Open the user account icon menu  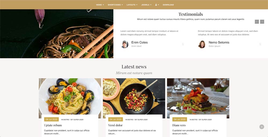pyautogui.click(x=157, y=5)
